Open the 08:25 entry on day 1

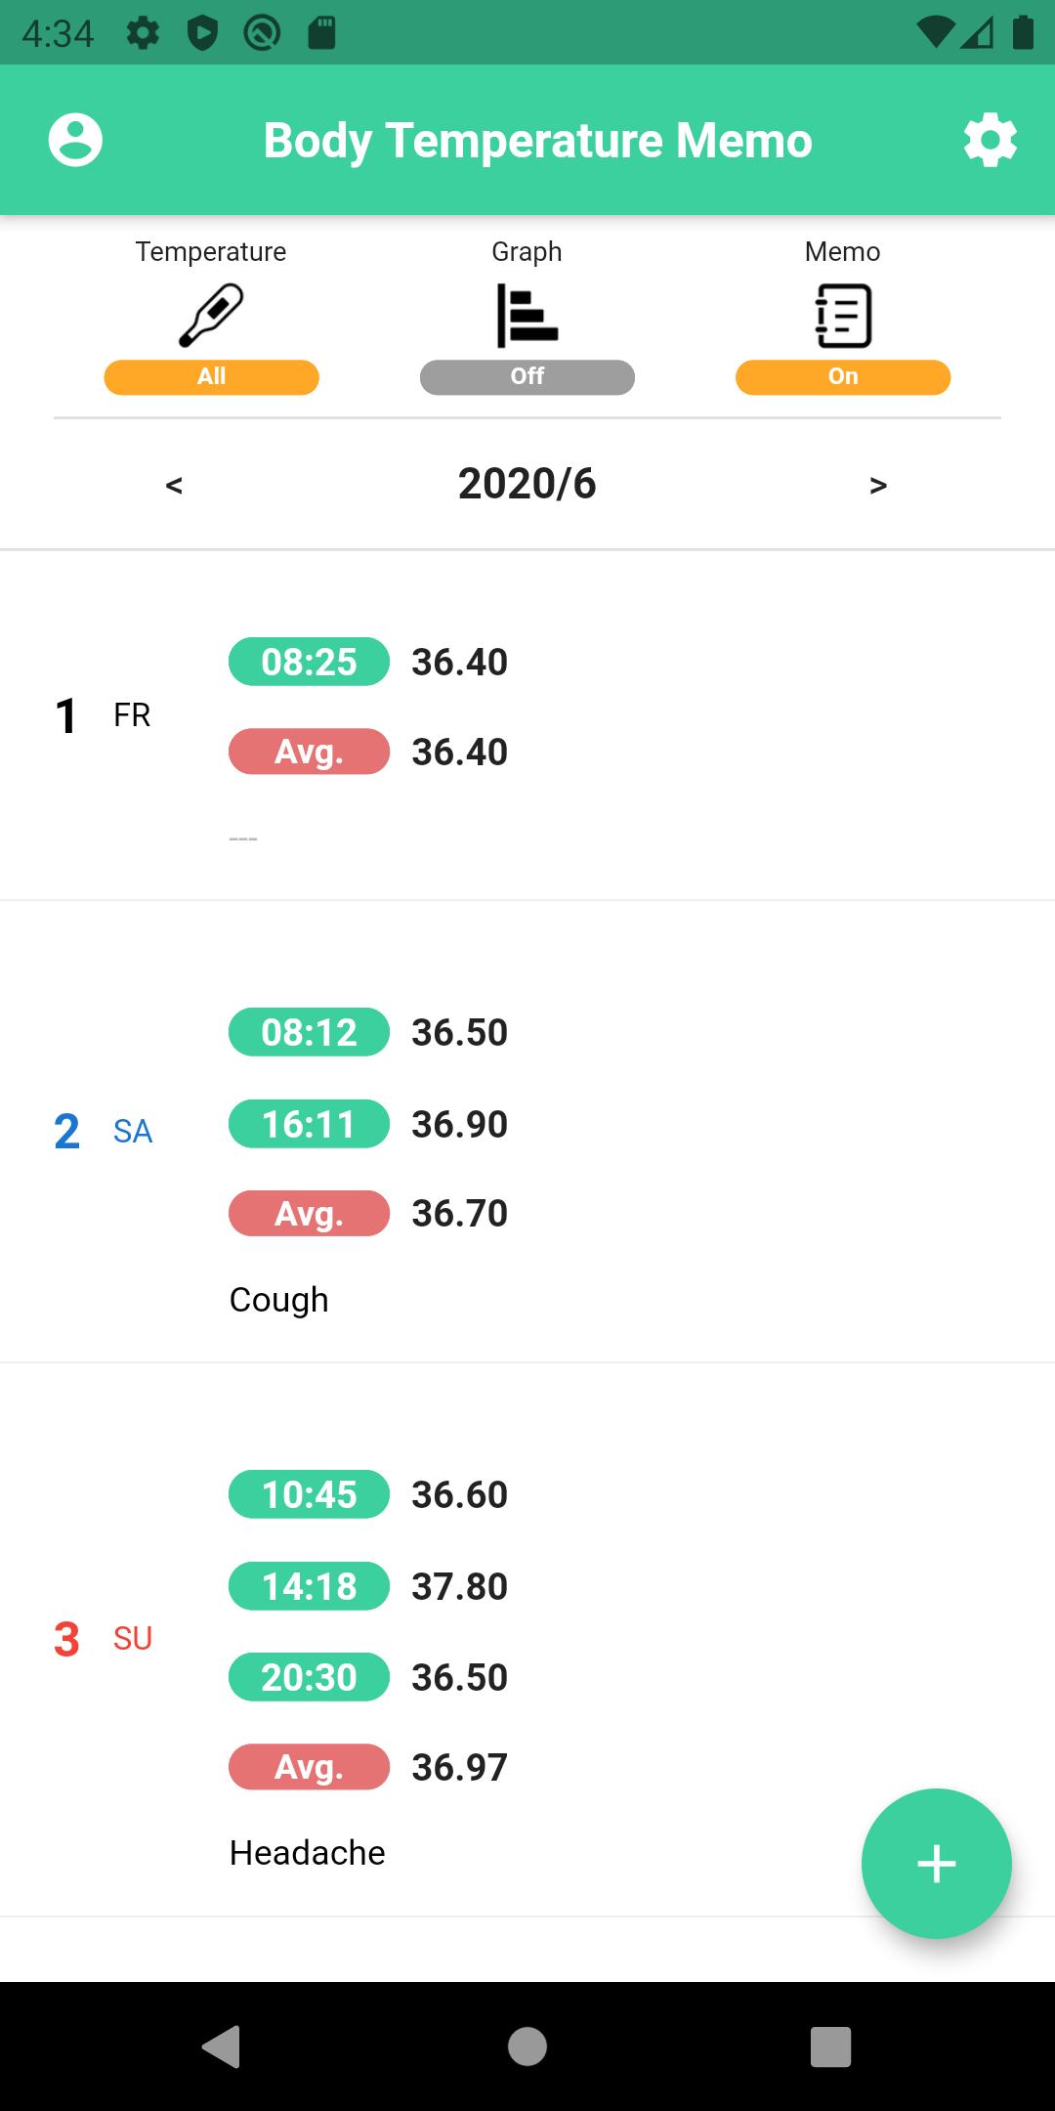[368, 662]
